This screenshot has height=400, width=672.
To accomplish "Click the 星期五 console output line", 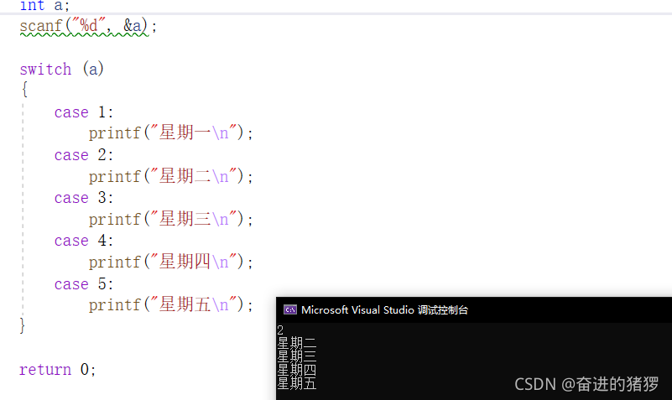I will 297,383.
